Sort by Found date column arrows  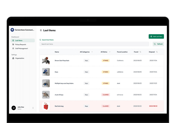pyautogui.click(x=140, y=52)
